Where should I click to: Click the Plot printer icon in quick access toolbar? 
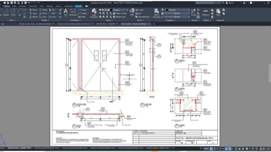tap(25, 3)
